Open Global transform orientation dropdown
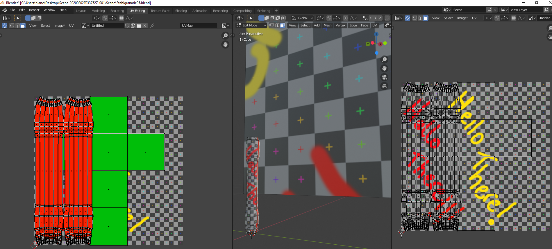The width and height of the screenshot is (552, 249). pyautogui.click(x=303, y=18)
